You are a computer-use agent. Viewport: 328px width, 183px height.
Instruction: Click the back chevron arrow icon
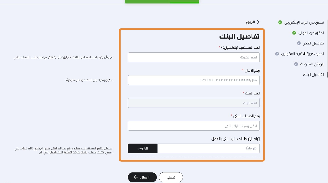click(x=258, y=22)
